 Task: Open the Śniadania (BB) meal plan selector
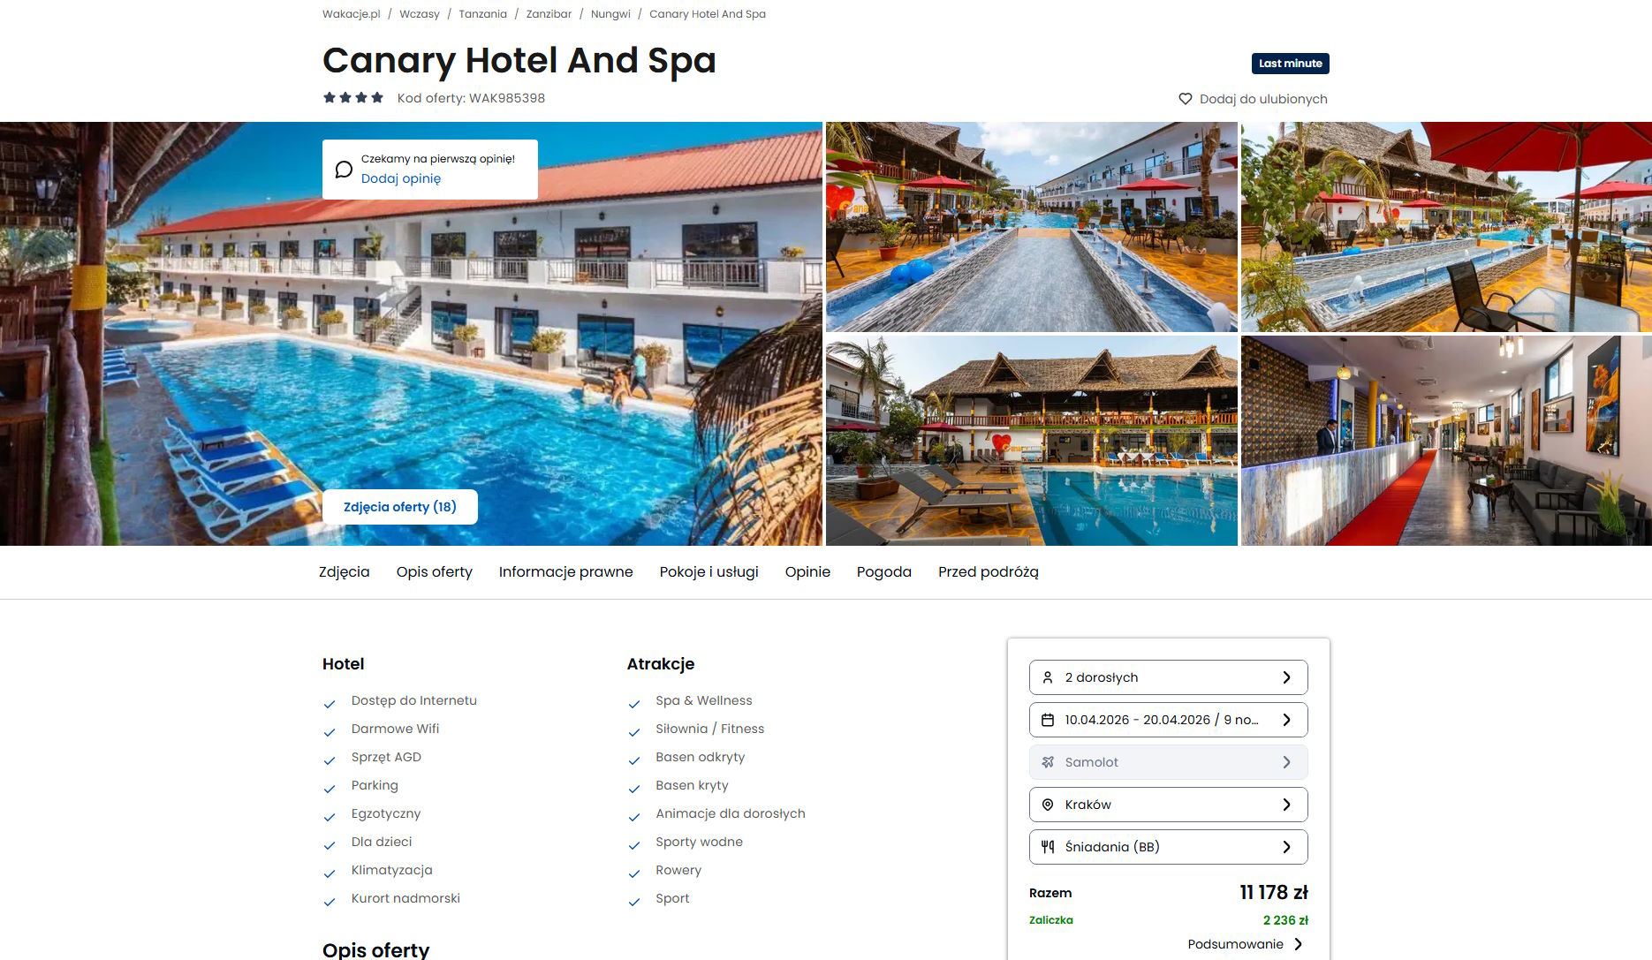[x=1169, y=847]
